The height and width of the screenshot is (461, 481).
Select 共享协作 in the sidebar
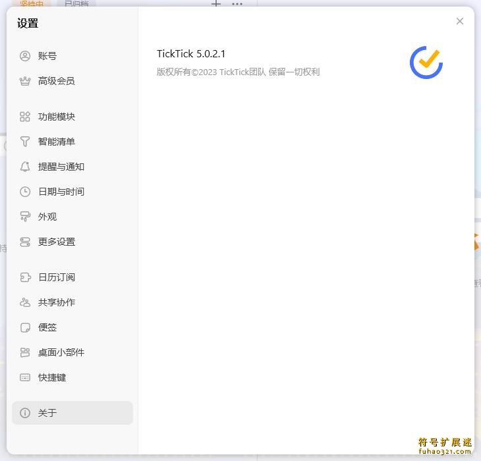[x=72, y=302]
